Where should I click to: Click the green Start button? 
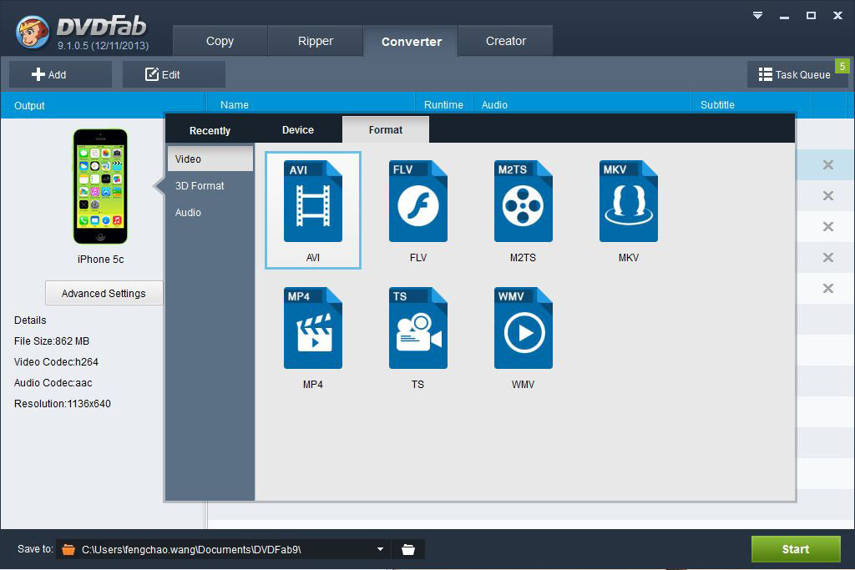point(796,549)
